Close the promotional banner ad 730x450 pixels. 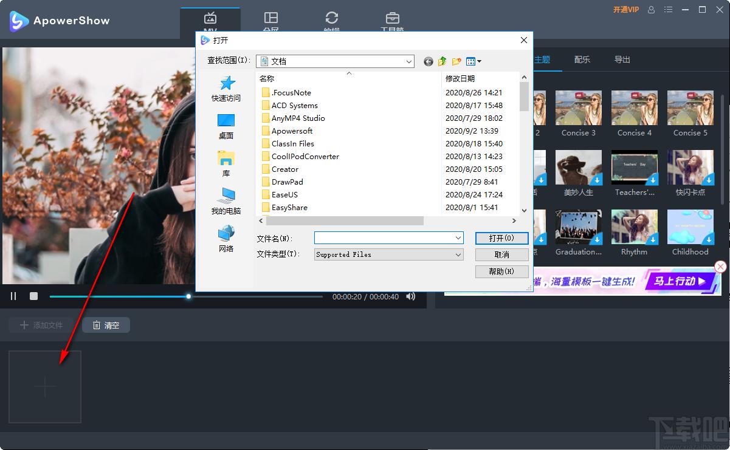(x=720, y=267)
